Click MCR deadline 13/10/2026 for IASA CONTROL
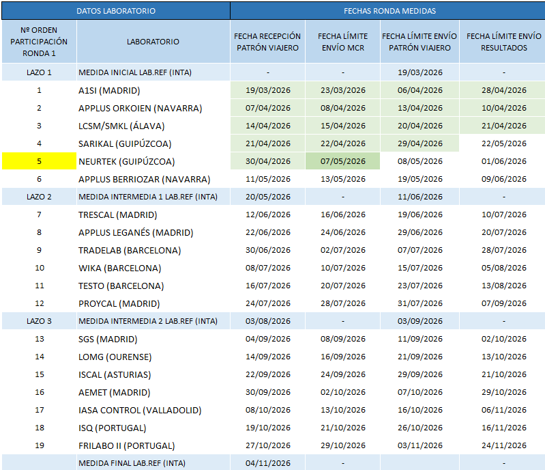 (x=342, y=410)
